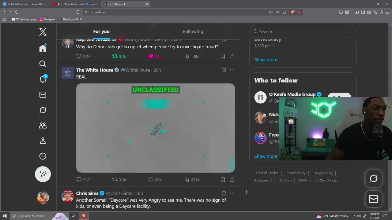392x220 pixels.
Task: Close the Home / X browser tab
Action: [x=147, y=4]
